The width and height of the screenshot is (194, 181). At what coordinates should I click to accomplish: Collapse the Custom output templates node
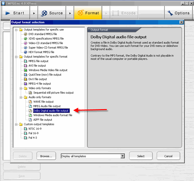(x=16, y=125)
